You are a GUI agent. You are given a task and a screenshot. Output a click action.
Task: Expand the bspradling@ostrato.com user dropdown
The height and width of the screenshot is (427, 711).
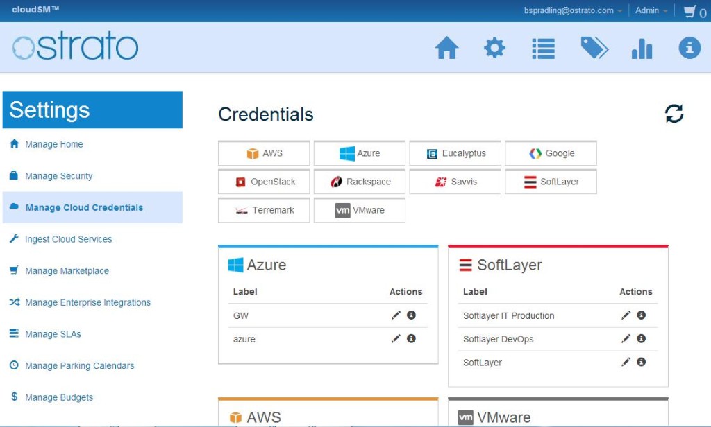pyautogui.click(x=573, y=10)
